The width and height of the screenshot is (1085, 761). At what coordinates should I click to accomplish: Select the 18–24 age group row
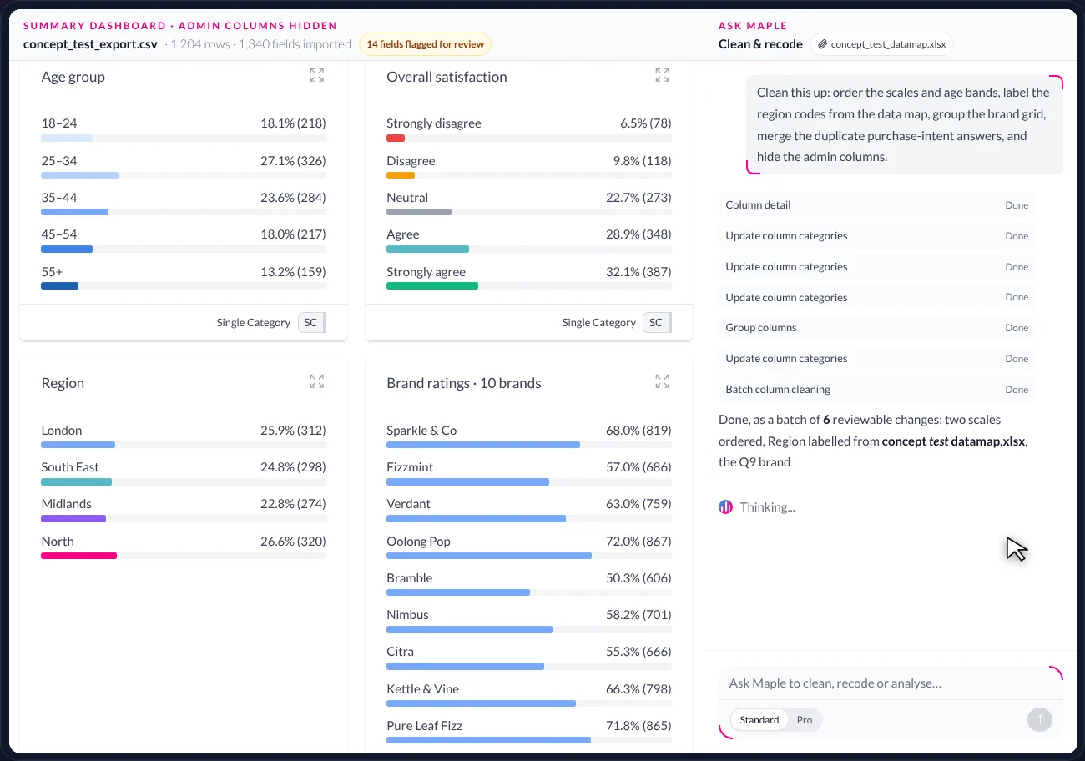(x=184, y=129)
